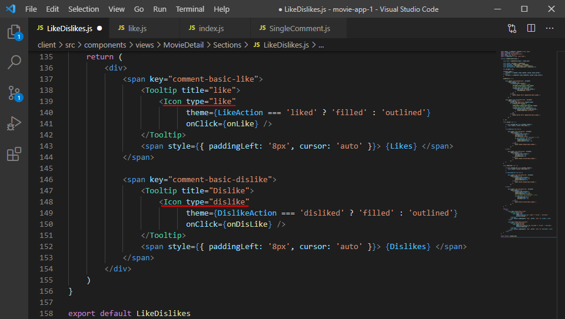Switch to the index.js tab
The image size is (565, 319).
[215, 28]
